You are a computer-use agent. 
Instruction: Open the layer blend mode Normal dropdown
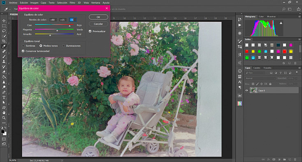(x=260, y=78)
